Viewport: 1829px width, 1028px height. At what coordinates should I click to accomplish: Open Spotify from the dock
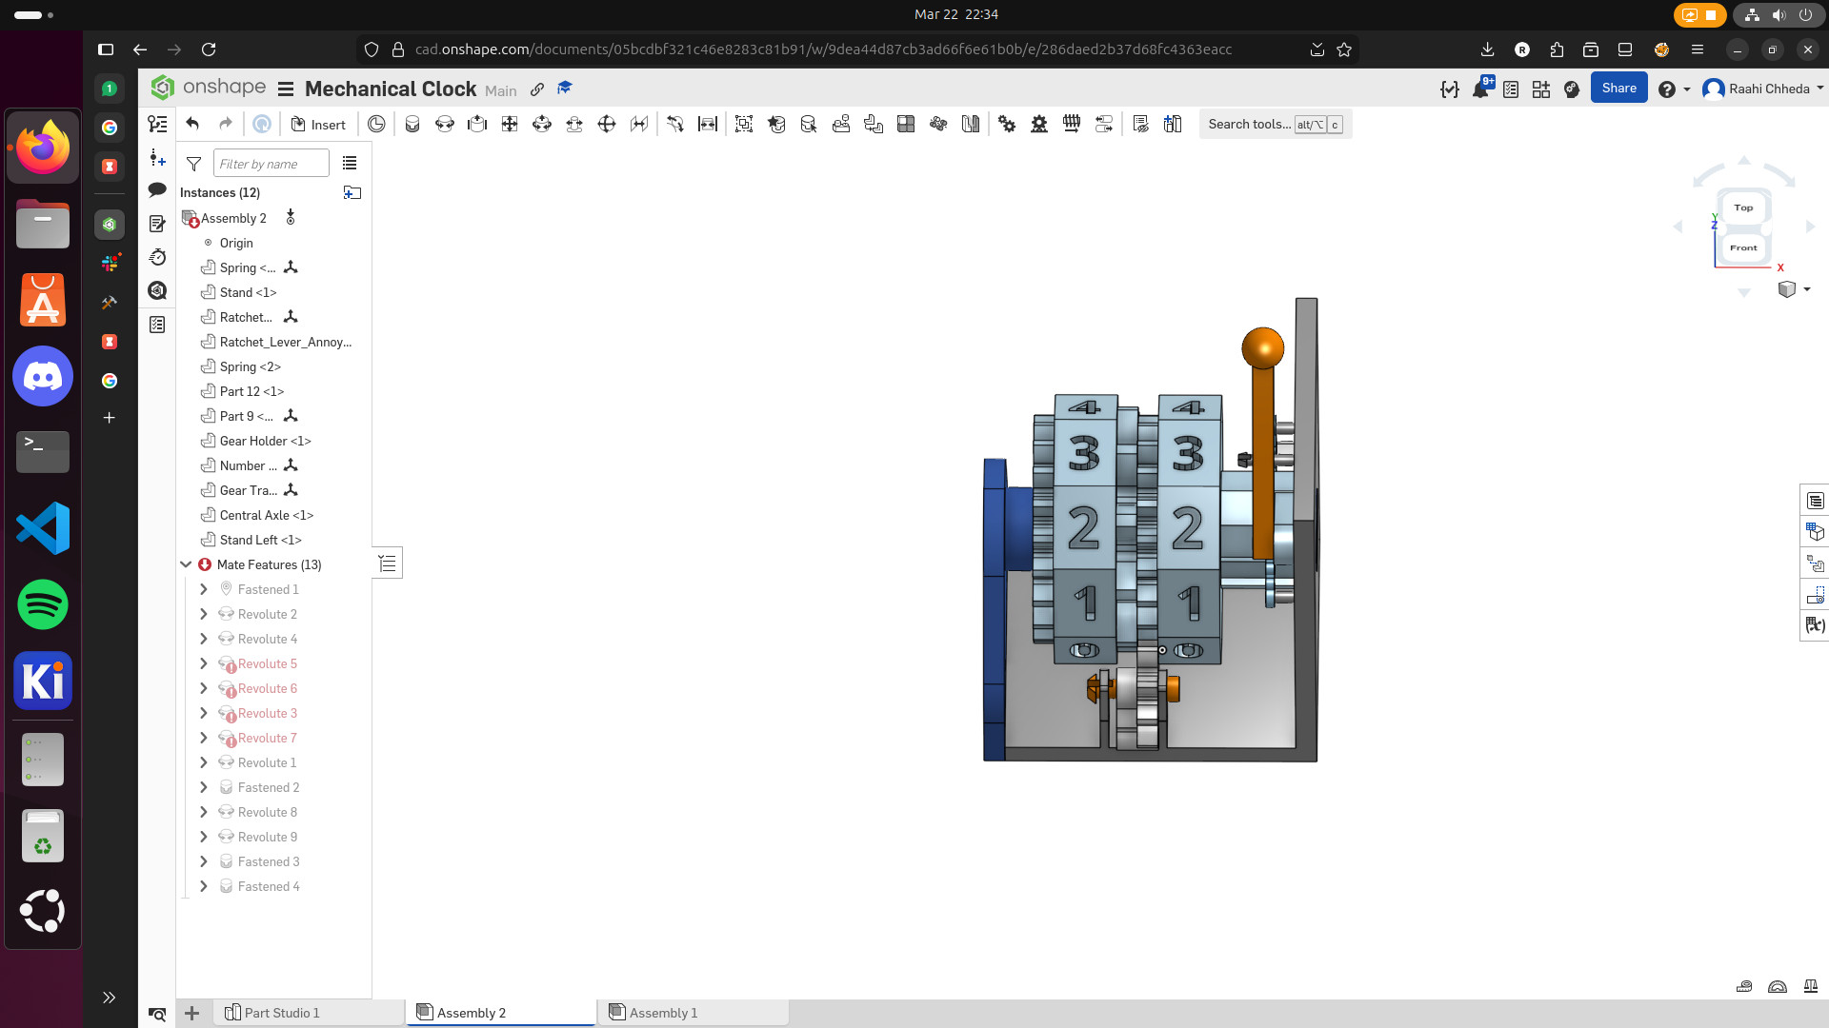click(43, 604)
